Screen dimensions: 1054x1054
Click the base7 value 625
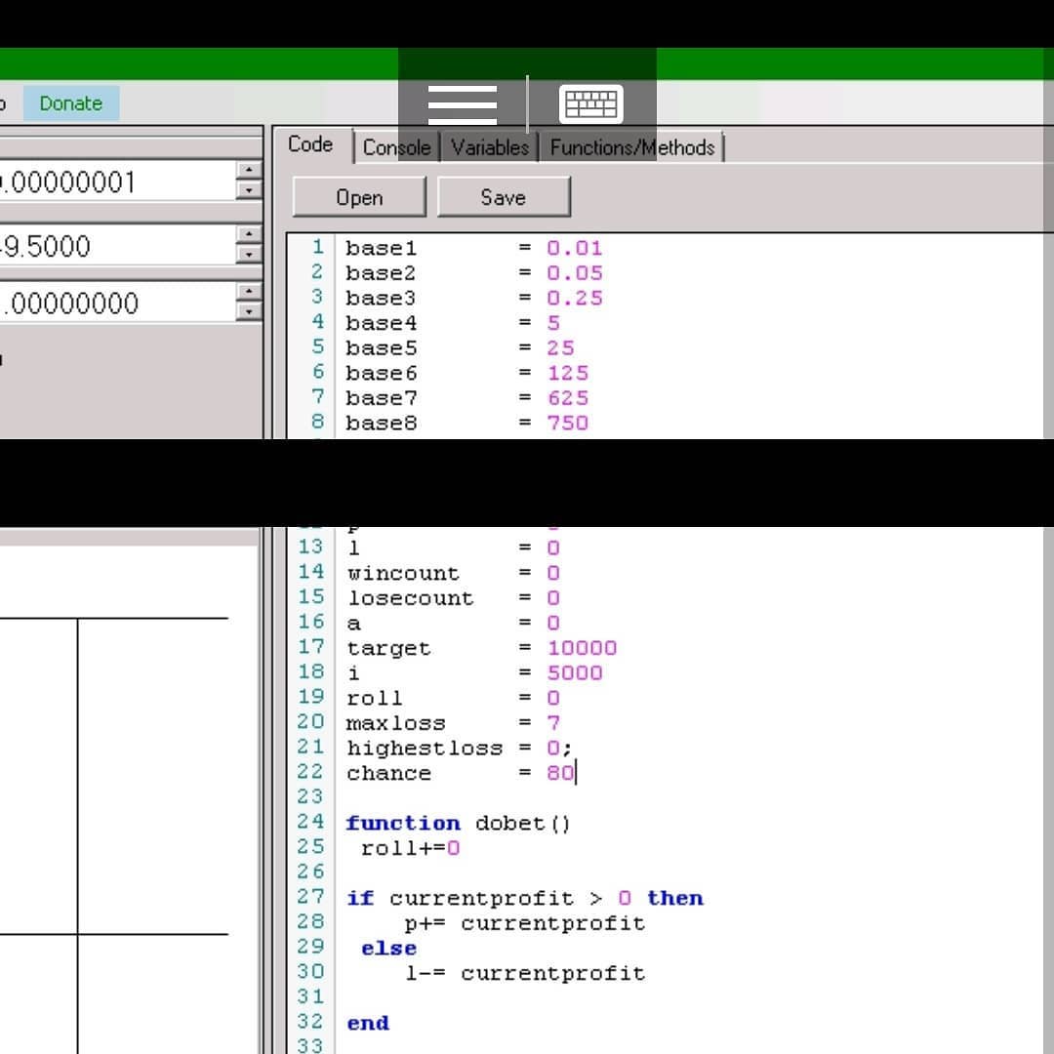[x=567, y=398]
